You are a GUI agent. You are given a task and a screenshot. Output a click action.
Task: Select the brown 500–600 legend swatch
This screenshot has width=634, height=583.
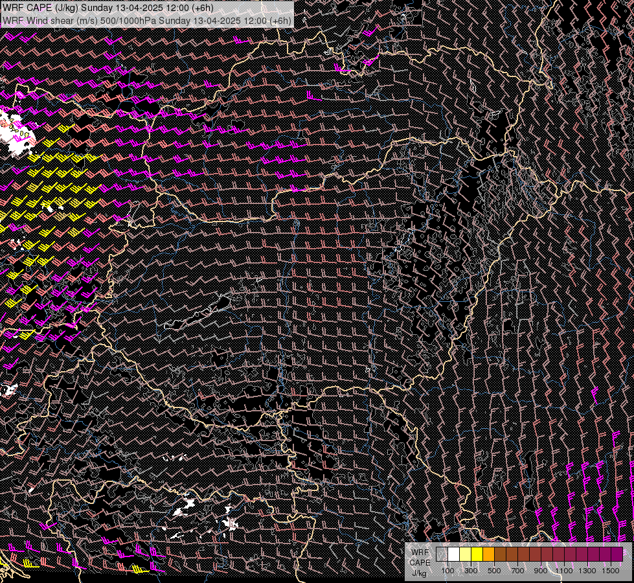[500, 554]
